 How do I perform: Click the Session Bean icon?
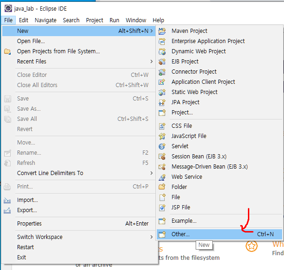click(162, 157)
